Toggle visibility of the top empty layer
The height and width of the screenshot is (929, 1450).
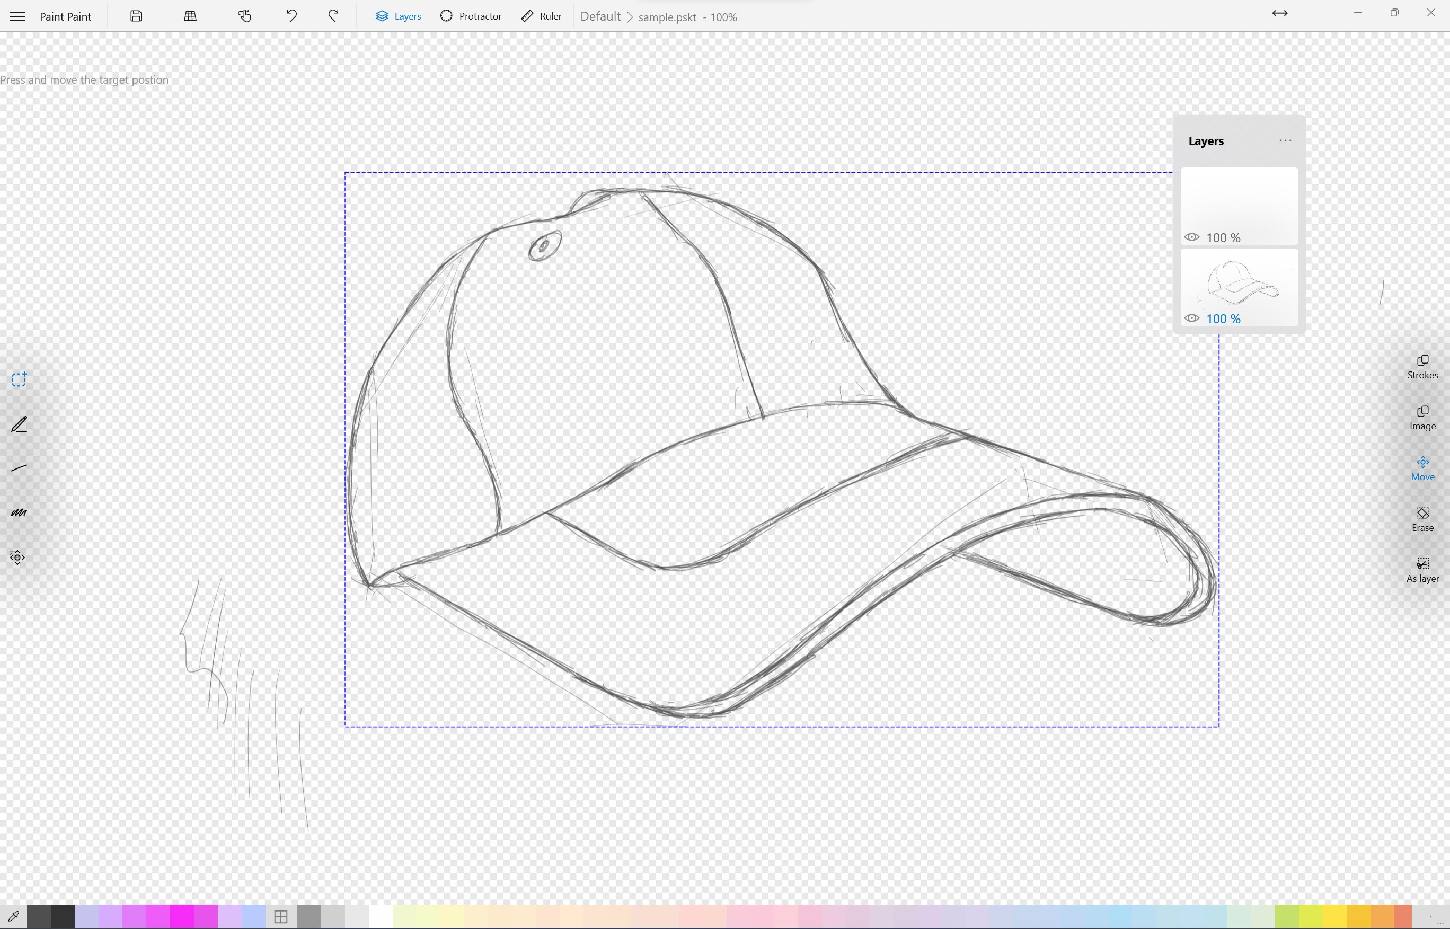click(x=1192, y=237)
